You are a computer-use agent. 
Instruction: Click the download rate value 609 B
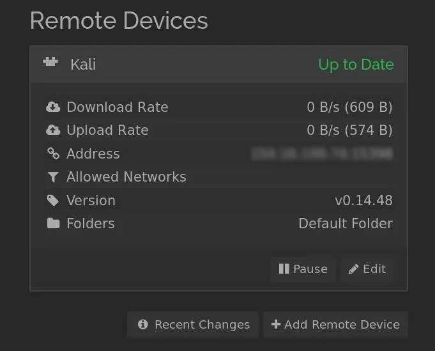(x=369, y=107)
